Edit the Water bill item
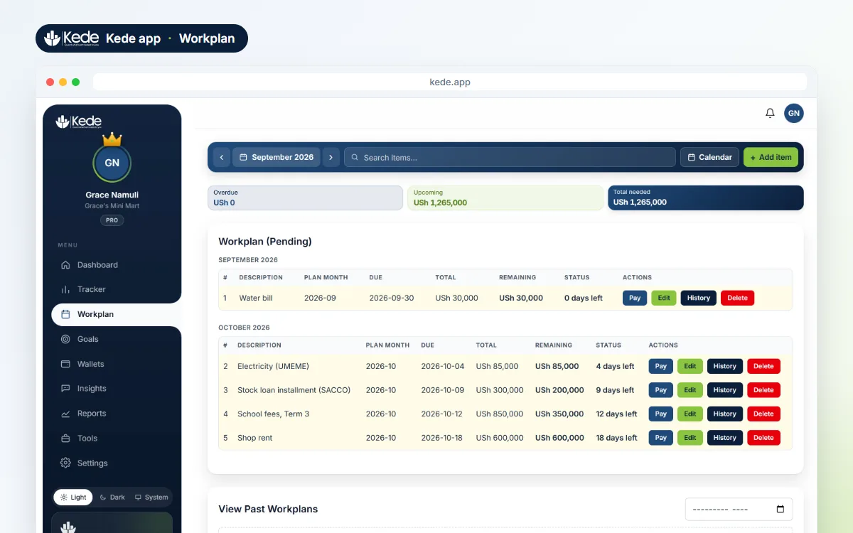 (664, 298)
